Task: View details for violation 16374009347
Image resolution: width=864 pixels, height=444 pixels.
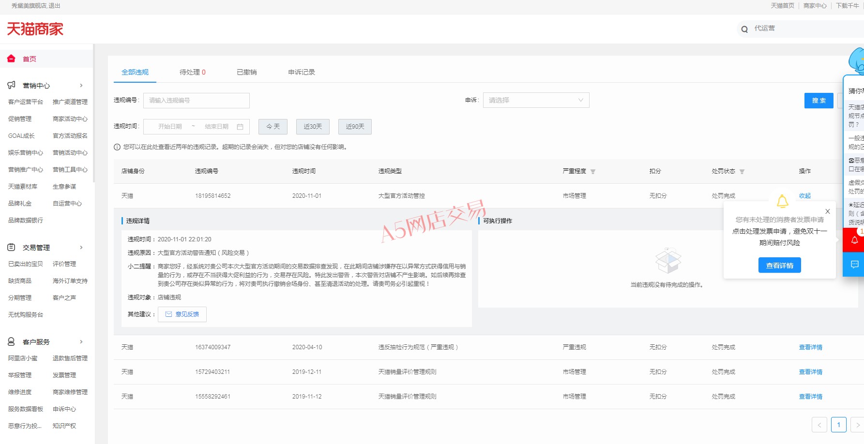Action: 811,347
